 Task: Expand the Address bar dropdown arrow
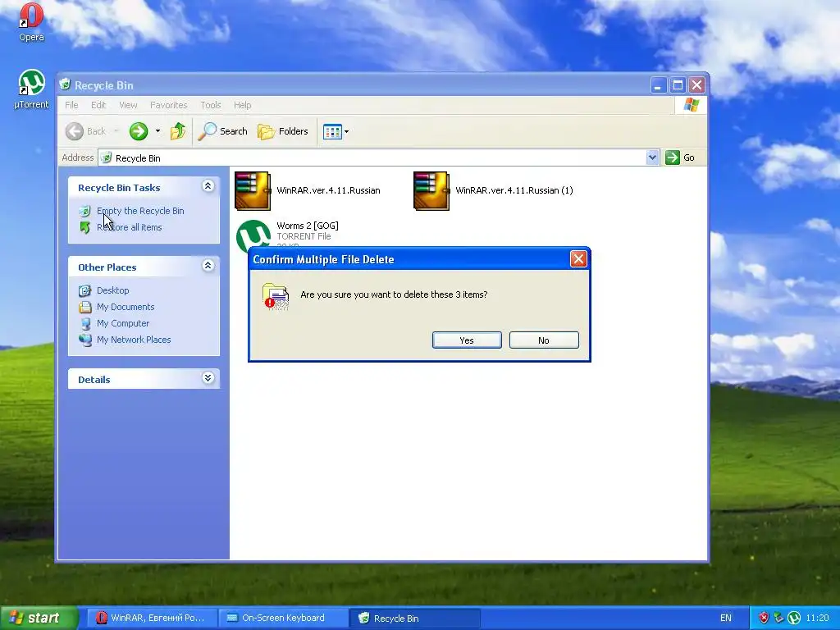[x=652, y=157]
